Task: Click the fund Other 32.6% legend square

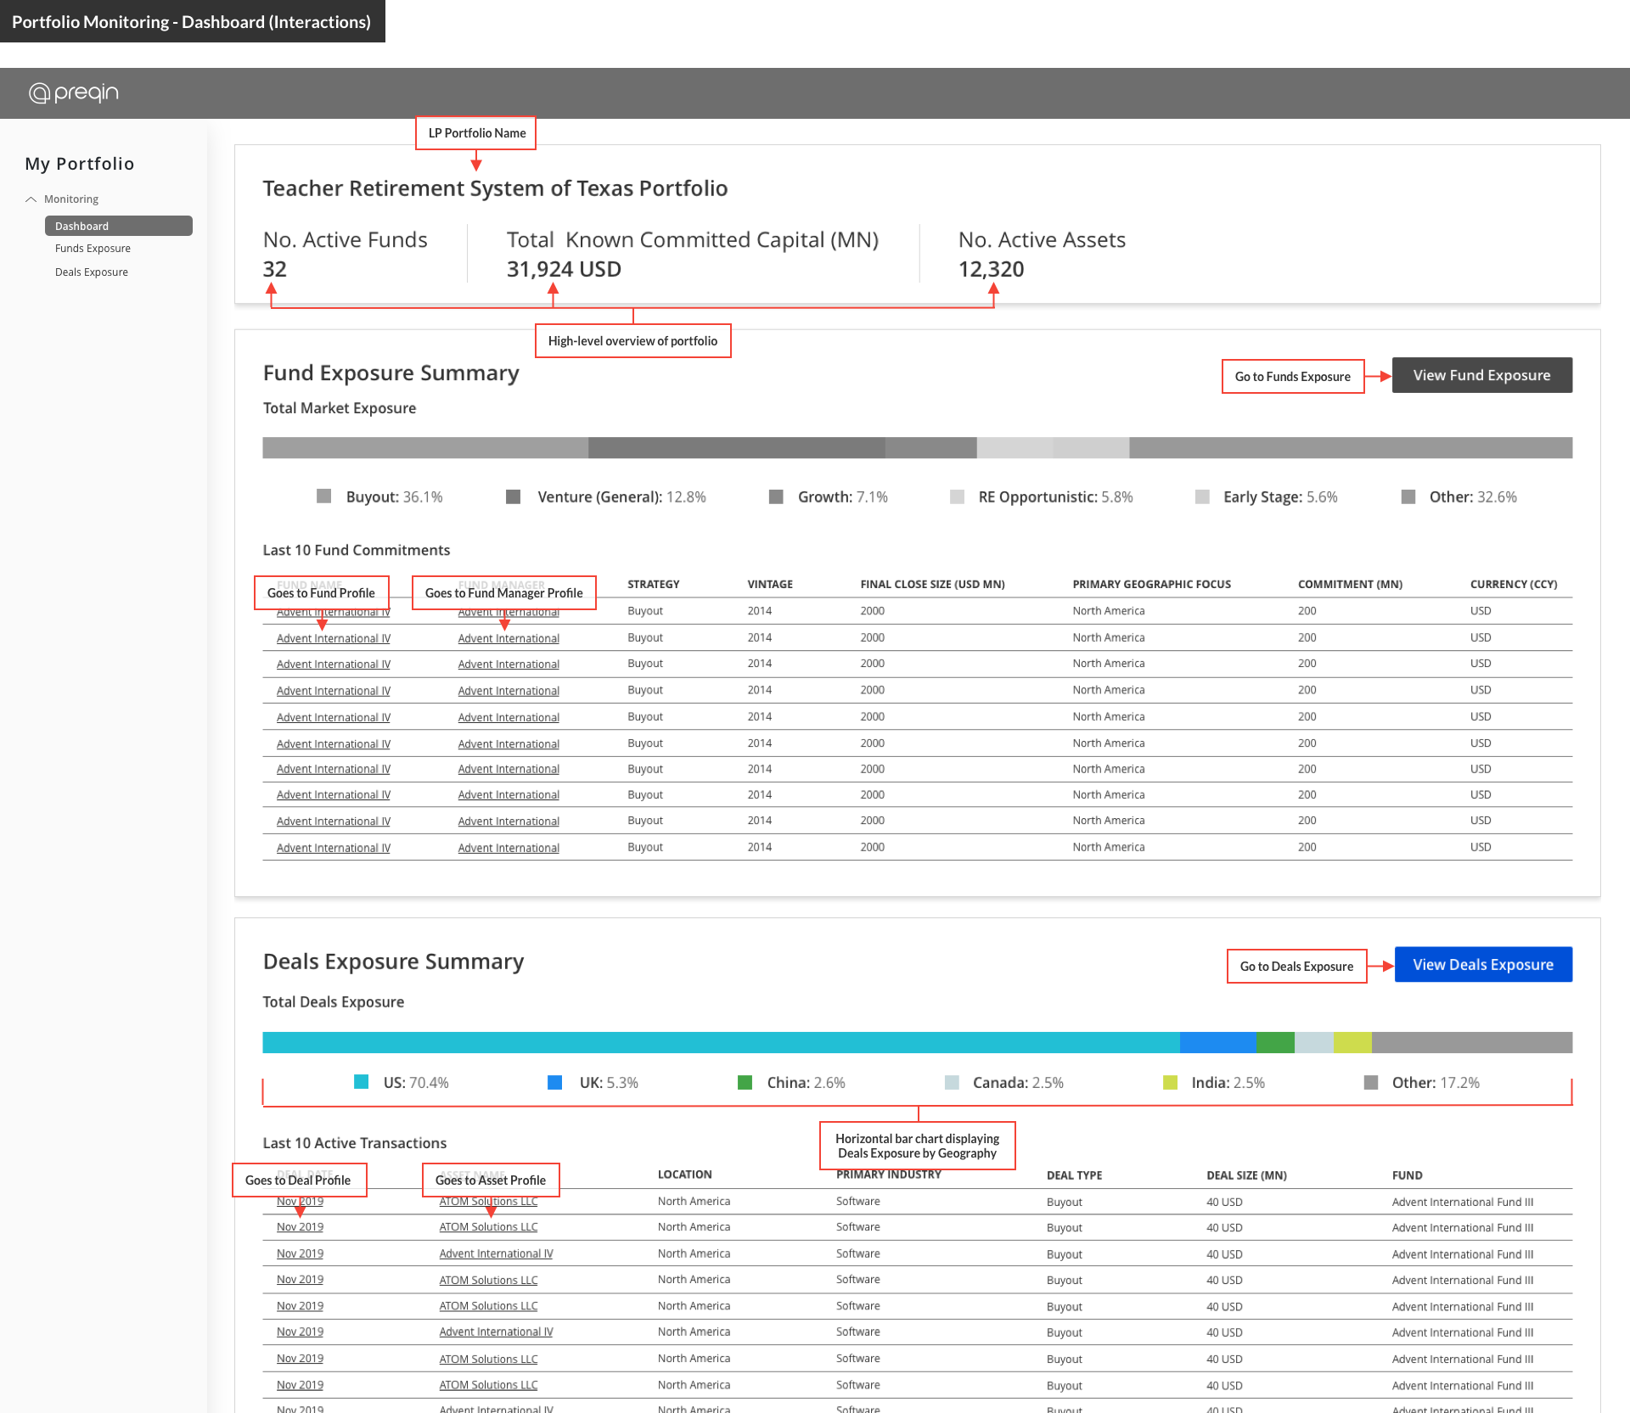Action: click(x=1408, y=496)
